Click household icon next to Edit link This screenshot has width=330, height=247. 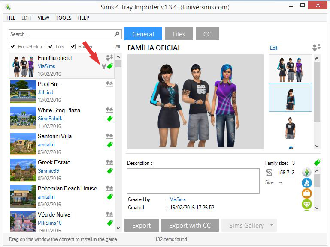pos(316,48)
